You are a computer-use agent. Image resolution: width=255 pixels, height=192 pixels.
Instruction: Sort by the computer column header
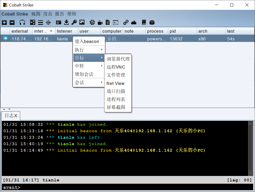point(112,31)
